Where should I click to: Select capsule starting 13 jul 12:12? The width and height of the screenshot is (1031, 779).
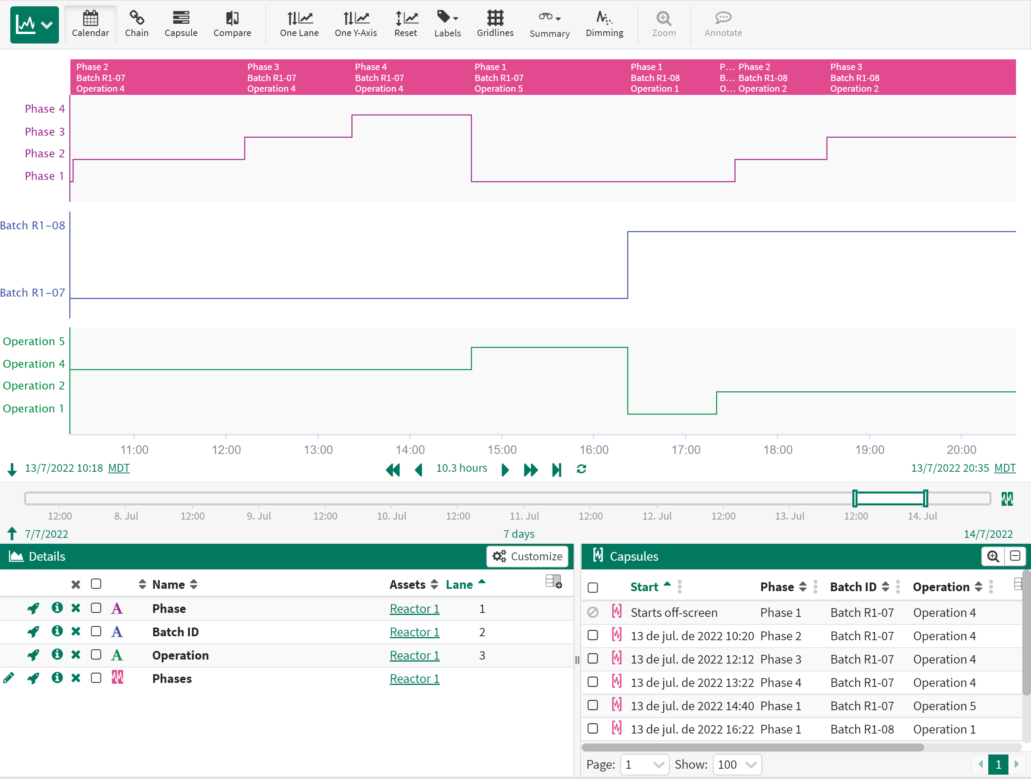pos(593,659)
